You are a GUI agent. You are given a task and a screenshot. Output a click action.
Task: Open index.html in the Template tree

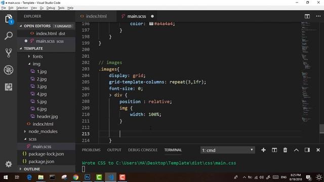point(43,124)
